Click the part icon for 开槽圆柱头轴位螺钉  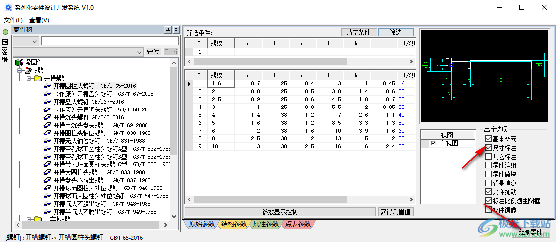[x=48, y=133]
